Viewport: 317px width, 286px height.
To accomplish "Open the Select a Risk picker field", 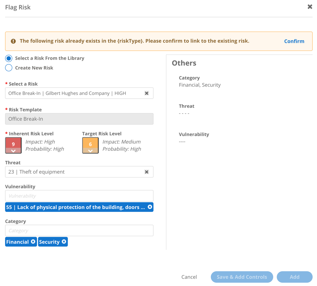I will point(72,93).
